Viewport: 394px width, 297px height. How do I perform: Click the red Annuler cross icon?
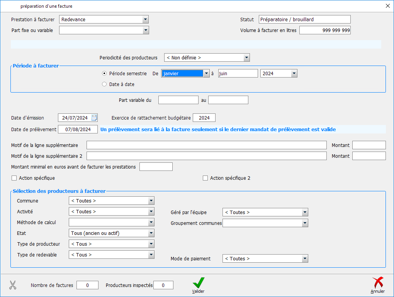[378, 283]
